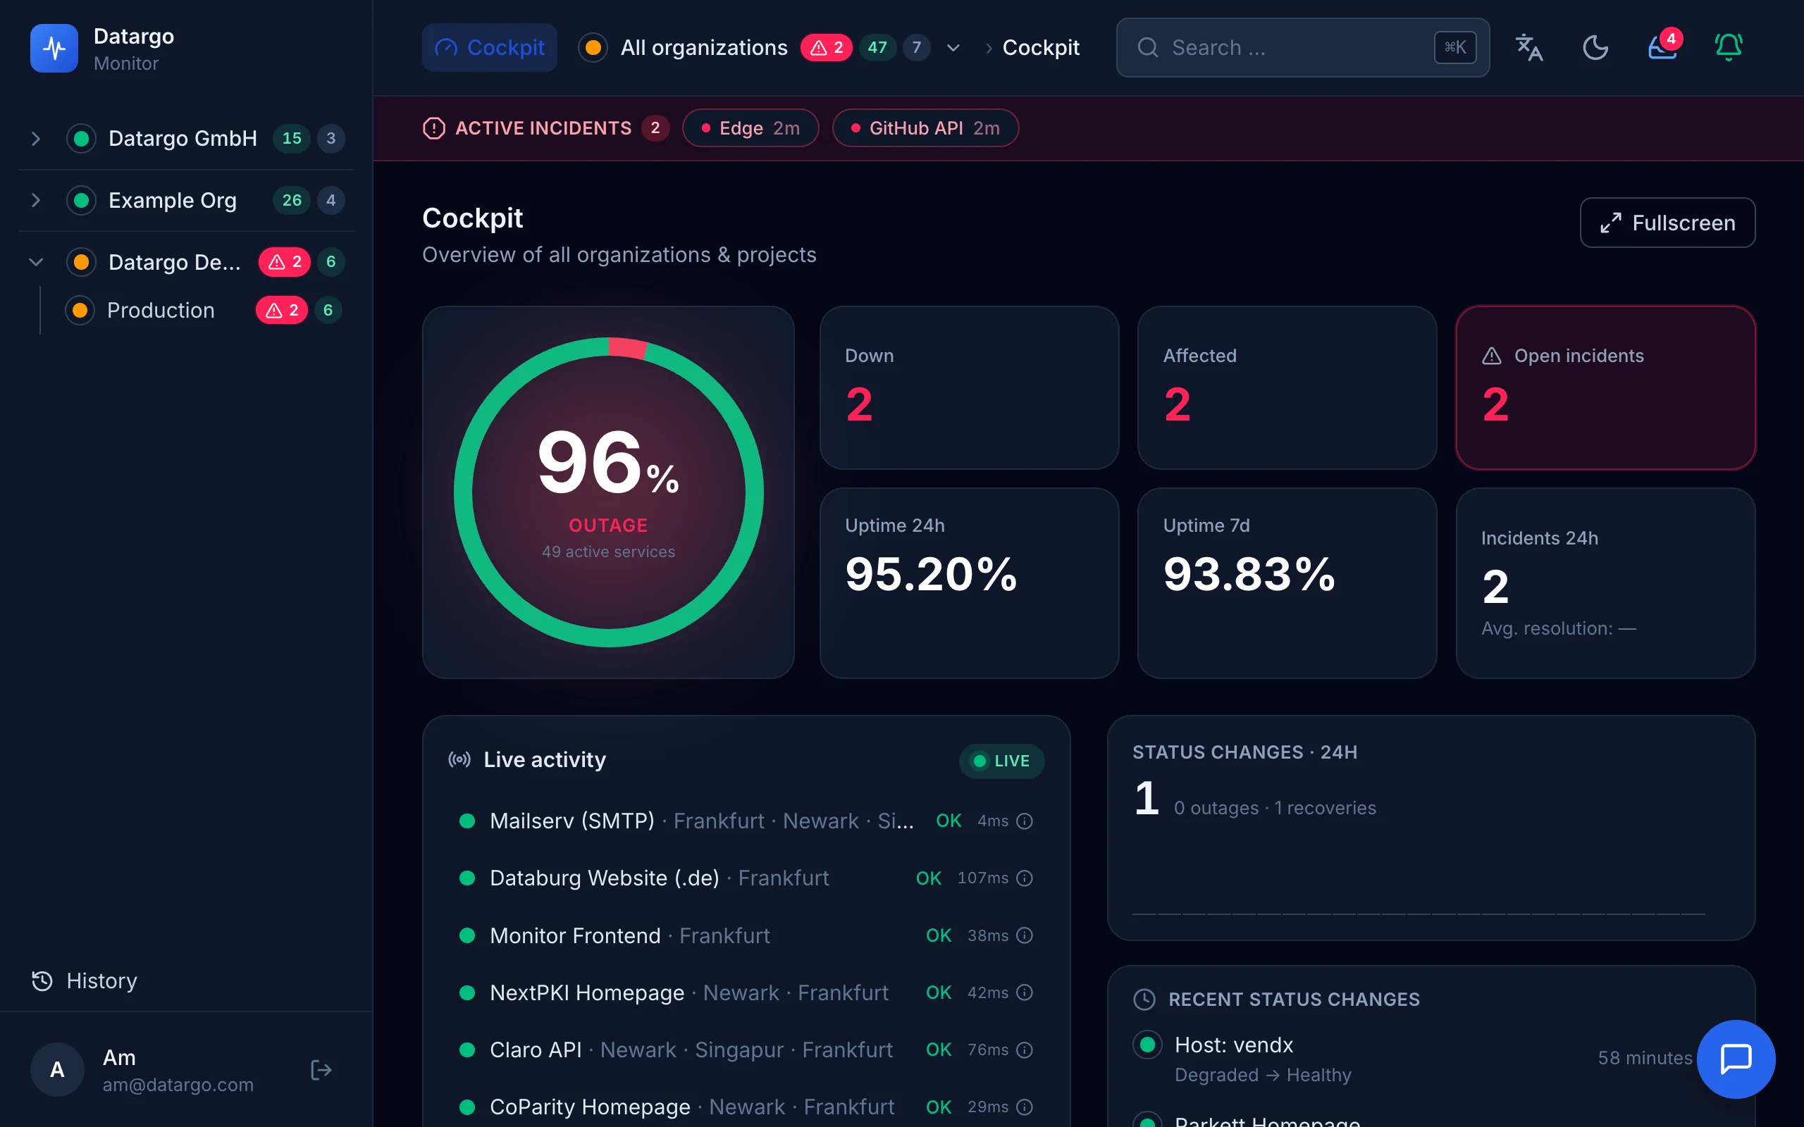Click the search magnifier icon

point(1148,48)
